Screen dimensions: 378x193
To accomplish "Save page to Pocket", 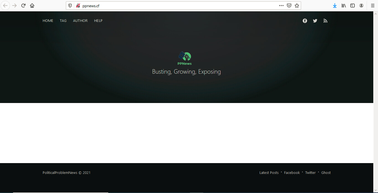I will [x=289, y=6].
